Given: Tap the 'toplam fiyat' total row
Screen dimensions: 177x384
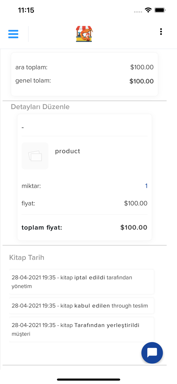Looking at the screenshot, I should pos(84,227).
